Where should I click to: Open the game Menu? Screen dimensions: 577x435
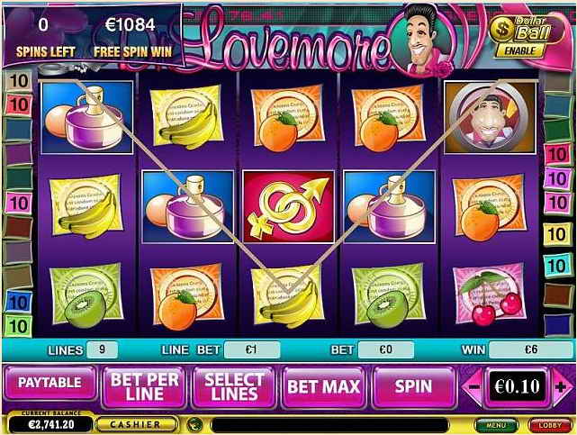pos(495,425)
